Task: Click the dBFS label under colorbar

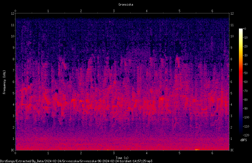Action: tap(243, 140)
